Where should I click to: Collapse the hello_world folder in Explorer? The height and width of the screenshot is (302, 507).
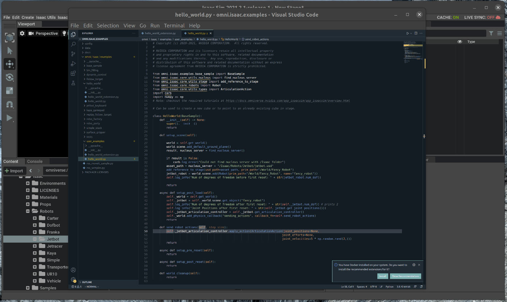pos(108,83)
